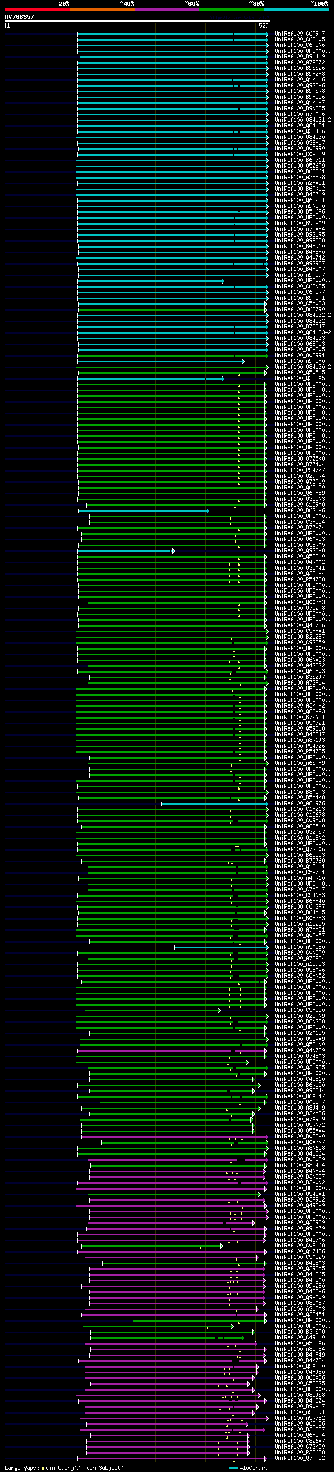334x1472 pixels.
Task: Select the UniRef100_Q54LV1 label
Action: click(299, 1194)
